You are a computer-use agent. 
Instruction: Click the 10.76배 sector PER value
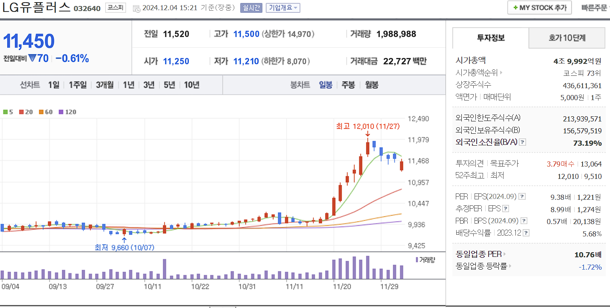click(x=588, y=255)
